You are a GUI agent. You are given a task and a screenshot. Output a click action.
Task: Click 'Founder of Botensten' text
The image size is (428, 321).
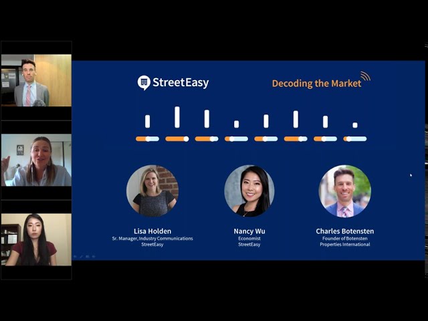345,239
